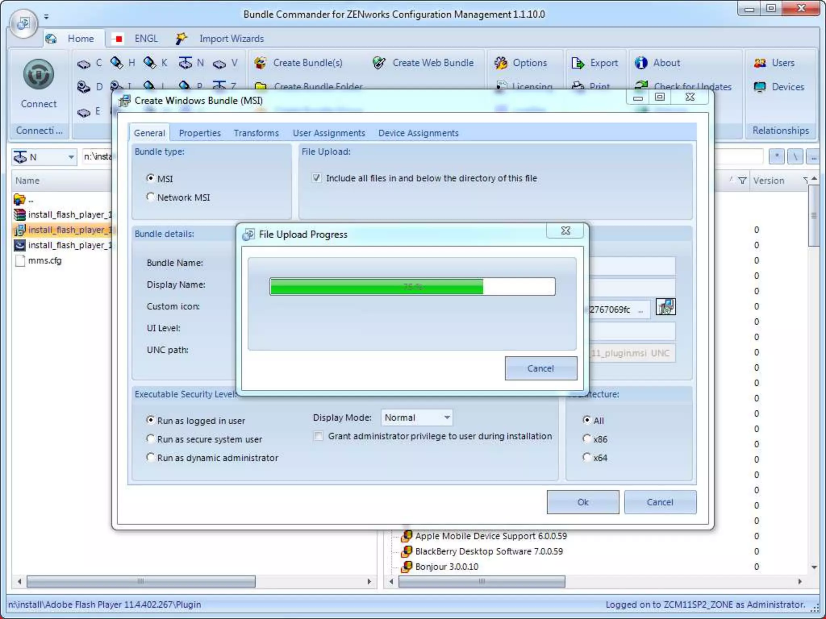The image size is (826, 619).
Task: Select drive E icon in ribbon
Action: point(84,112)
